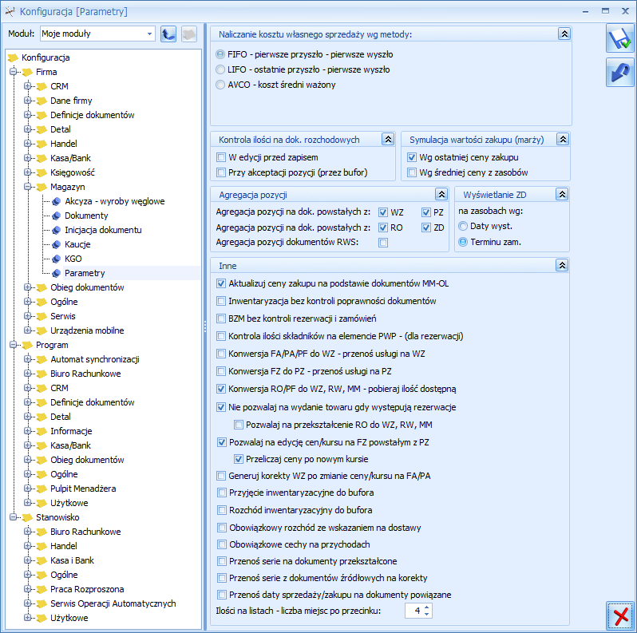This screenshot has width=637, height=633.
Task: Select the LIFO costing method radio button
Action: click(220, 69)
